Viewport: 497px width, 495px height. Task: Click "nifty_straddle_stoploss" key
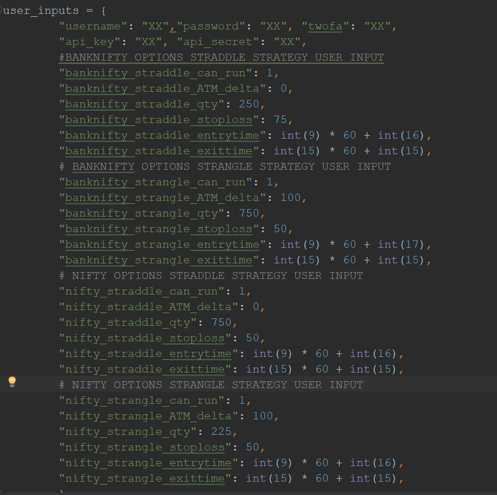[x=145, y=338]
